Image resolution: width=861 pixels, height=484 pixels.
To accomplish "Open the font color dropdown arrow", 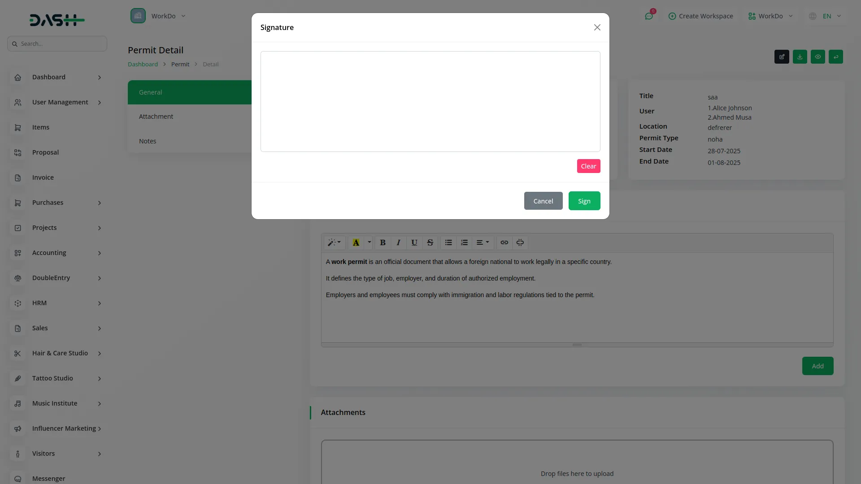I will tap(369, 242).
